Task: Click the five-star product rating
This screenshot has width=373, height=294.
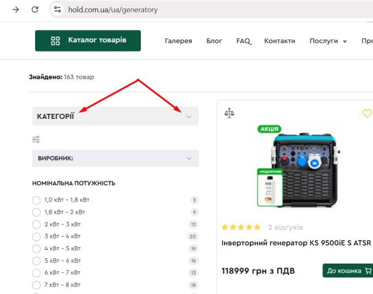Action: pyautogui.click(x=241, y=227)
